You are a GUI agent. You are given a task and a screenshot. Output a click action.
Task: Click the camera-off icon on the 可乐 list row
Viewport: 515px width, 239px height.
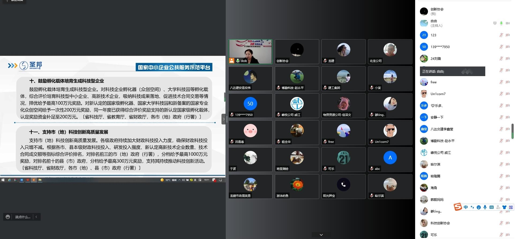(508, 235)
